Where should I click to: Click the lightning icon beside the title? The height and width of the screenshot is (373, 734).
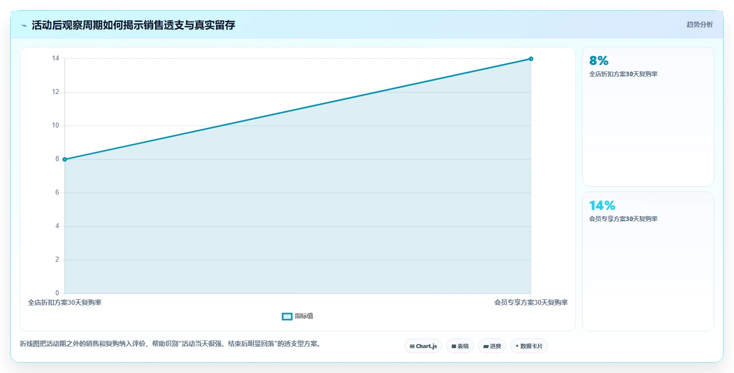click(24, 25)
